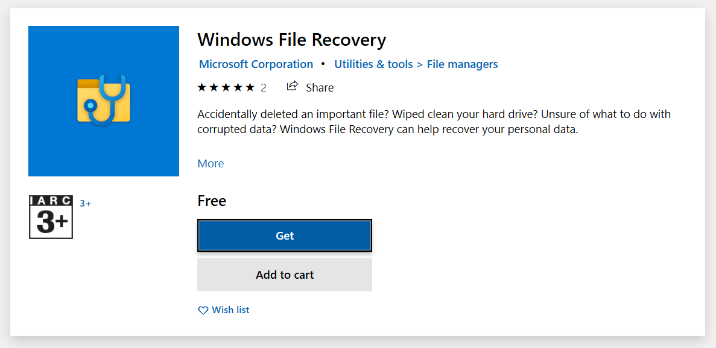Click the heart icon next to Wish list

[203, 309]
